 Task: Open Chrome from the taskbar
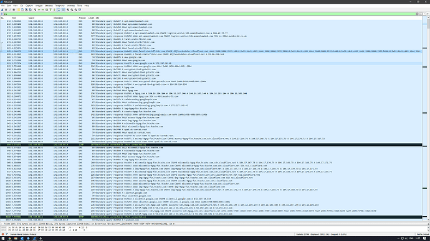coord(9,239)
